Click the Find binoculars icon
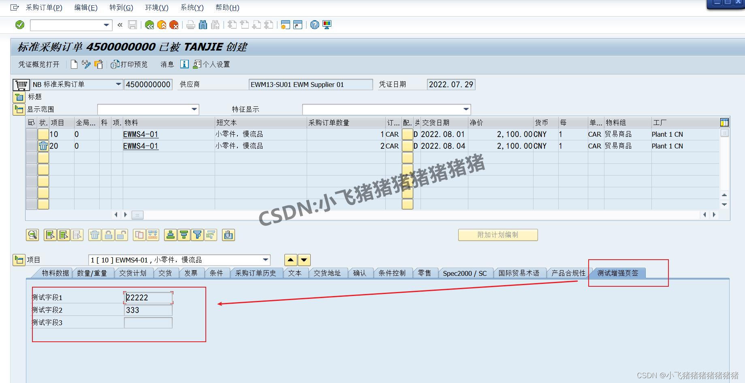Viewport: 745px width, 383px height. [203, 25]
